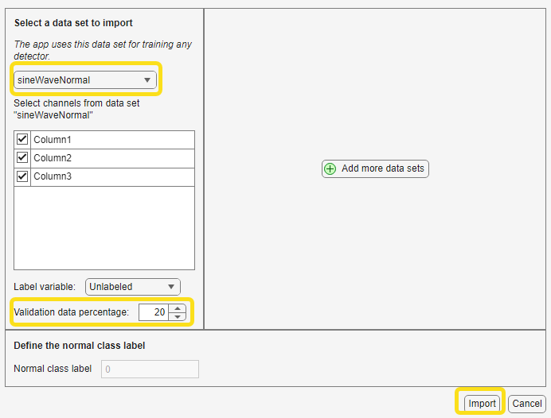Click the empty area below Column3 in list

104,228
